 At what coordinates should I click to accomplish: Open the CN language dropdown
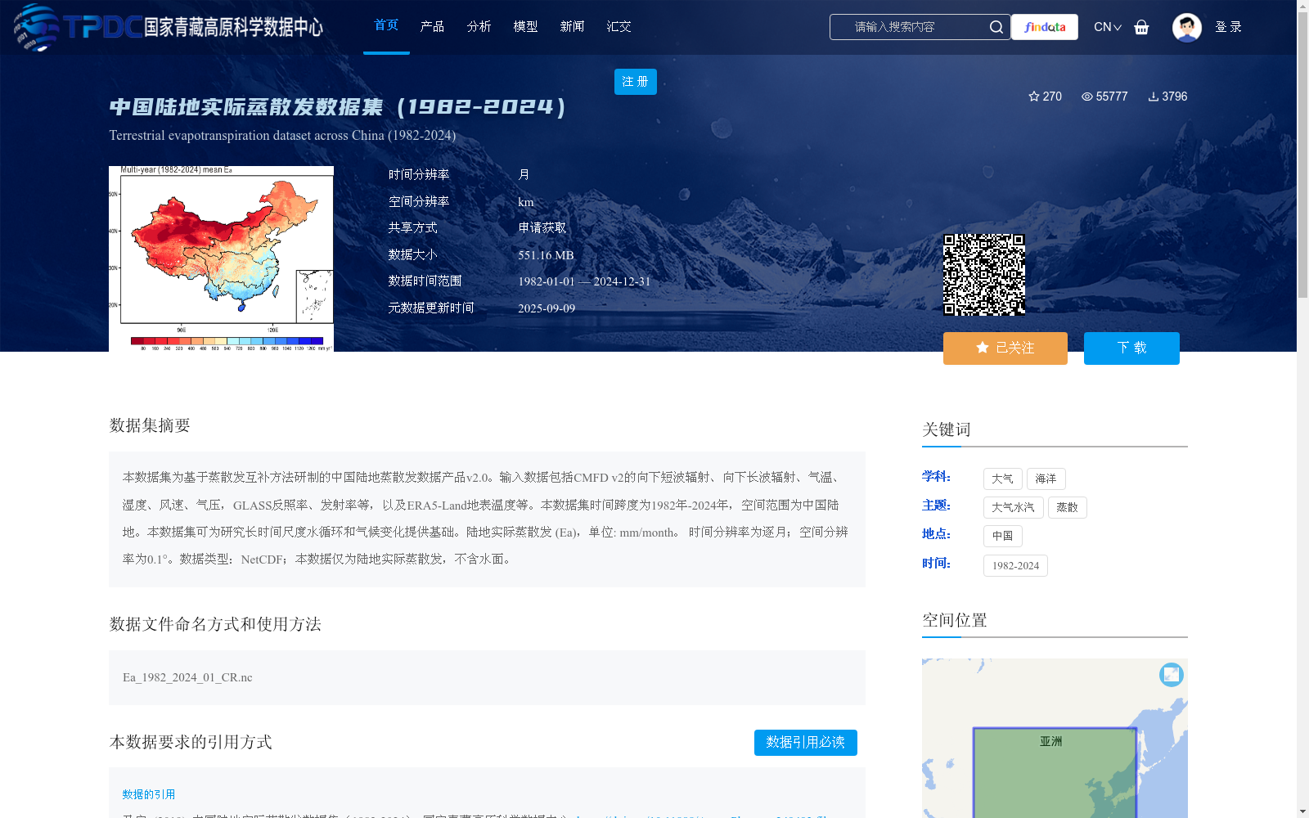1107,27
